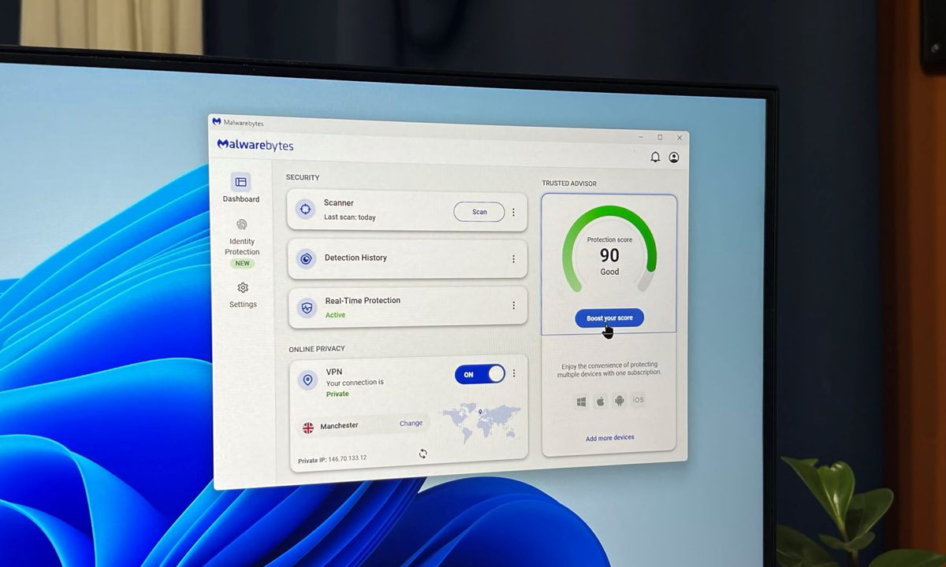Click the refresh IP address icon
946x567 pixels.
(423, 454)
